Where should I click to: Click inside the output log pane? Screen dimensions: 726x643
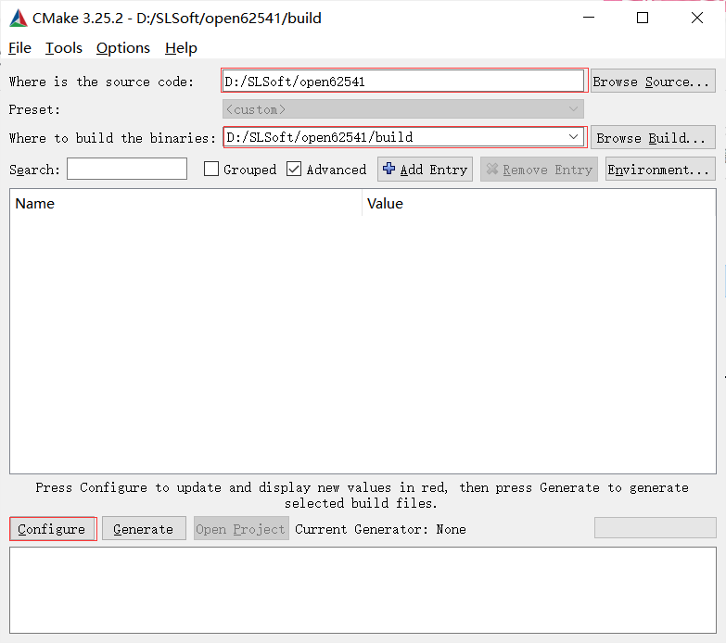pos(363,590)
